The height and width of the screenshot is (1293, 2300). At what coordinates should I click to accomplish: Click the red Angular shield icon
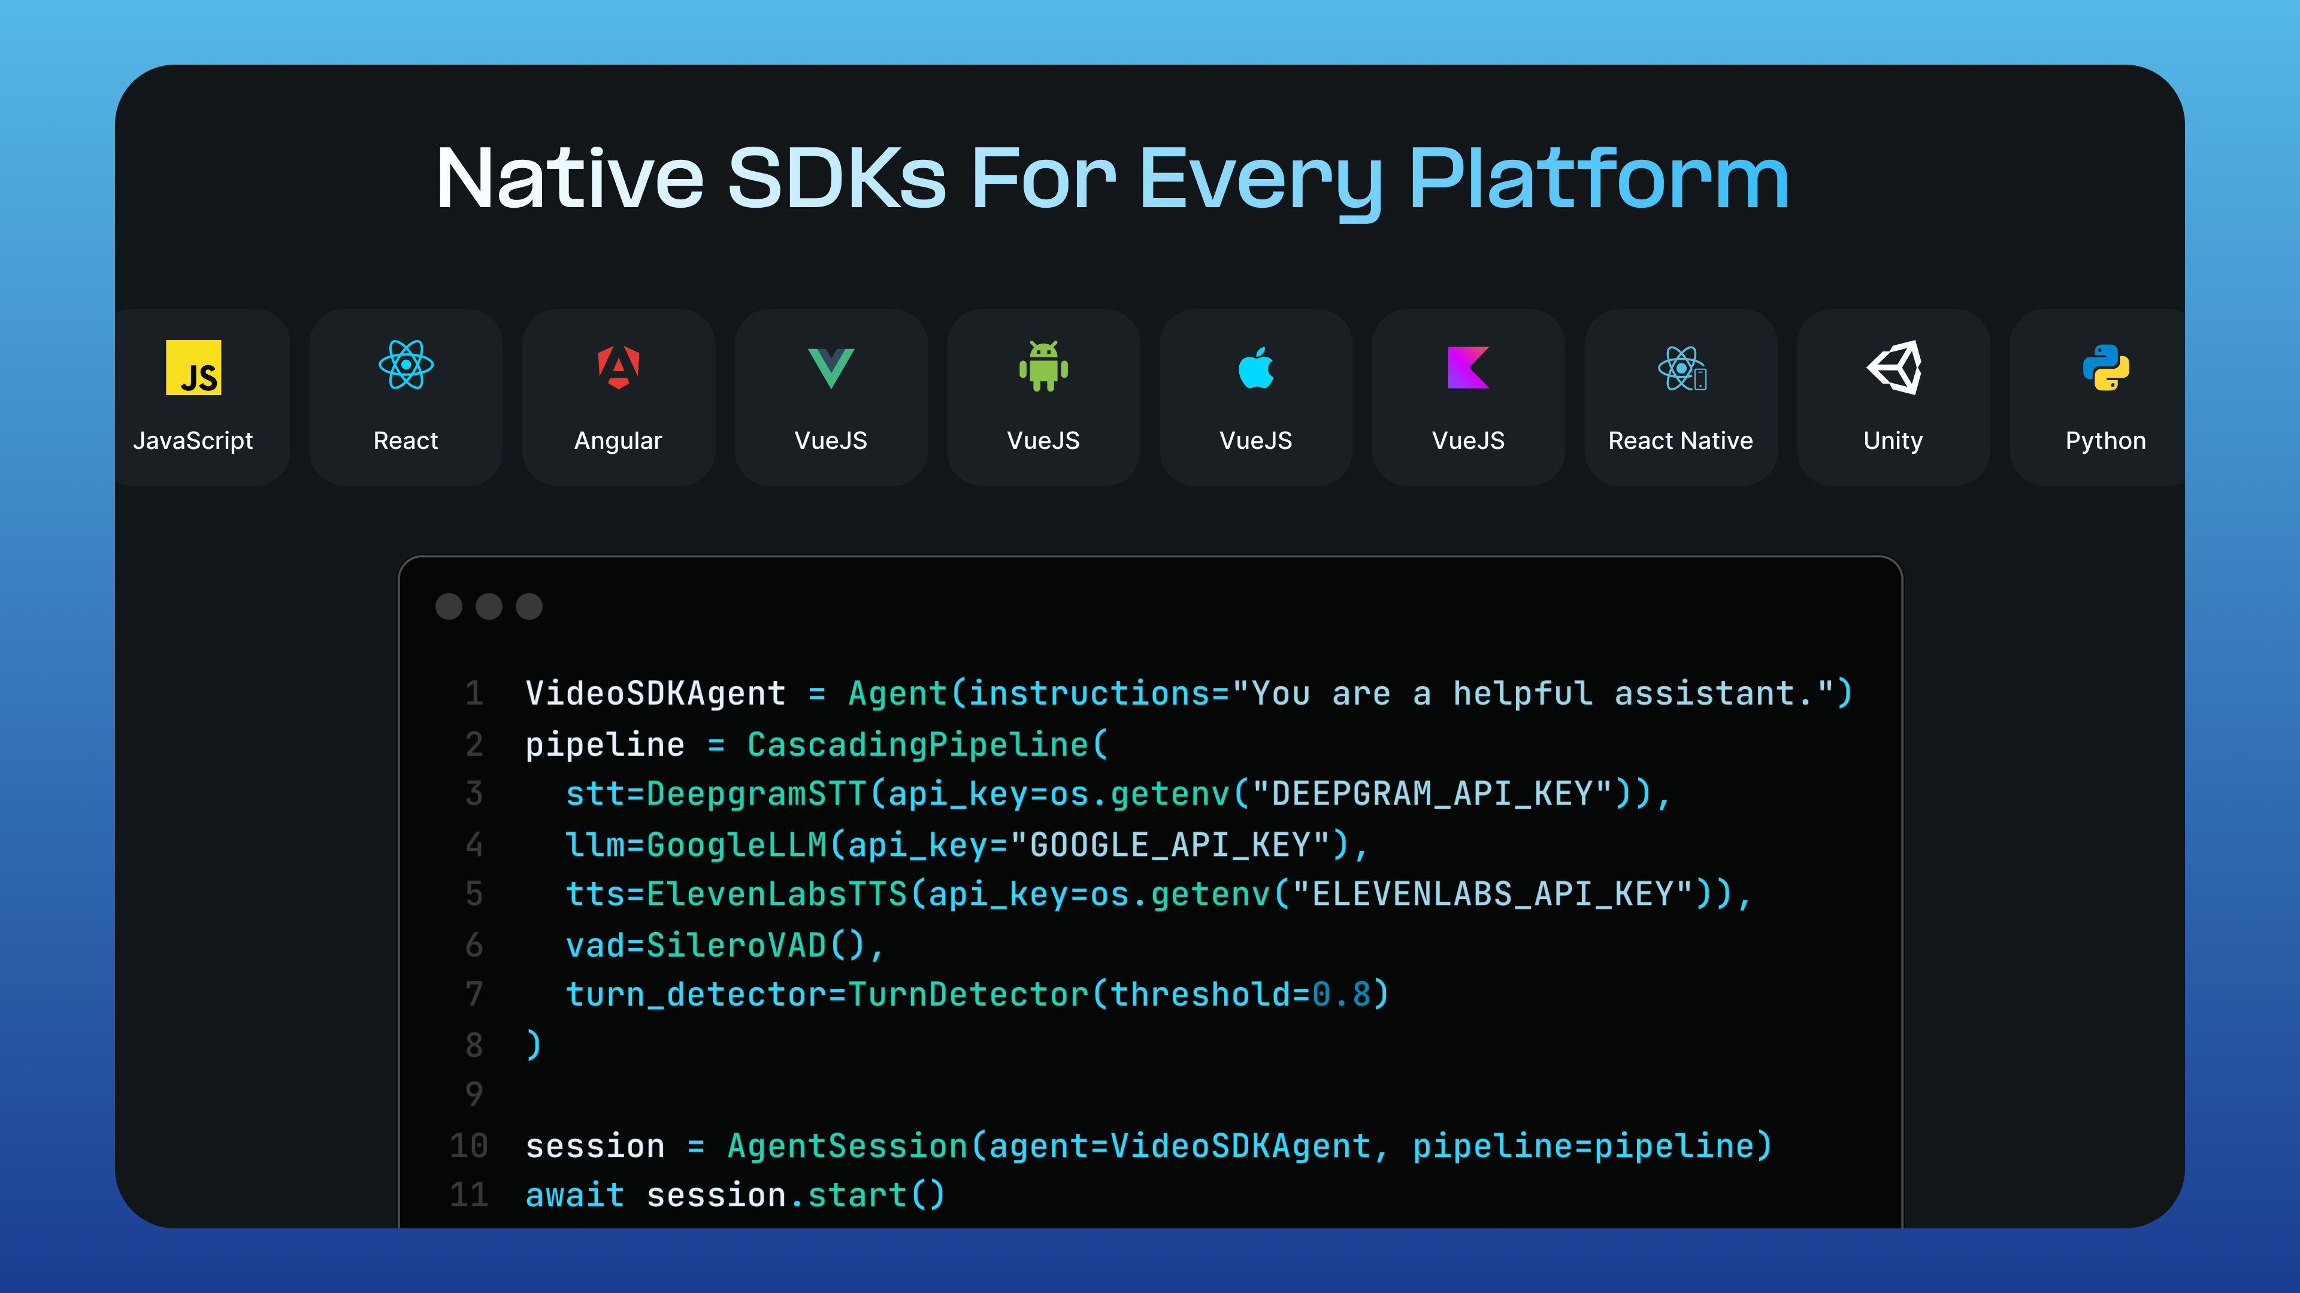(x=618, y=367)
